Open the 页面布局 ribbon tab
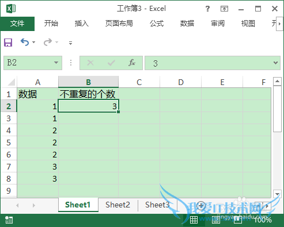The width and height of the screenshot is (284, 227). 119,24
